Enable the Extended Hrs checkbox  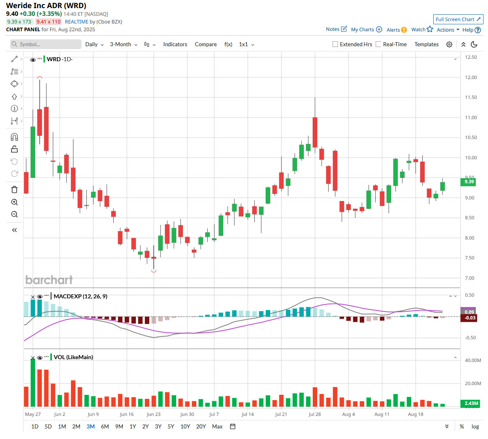coord(335,44)
